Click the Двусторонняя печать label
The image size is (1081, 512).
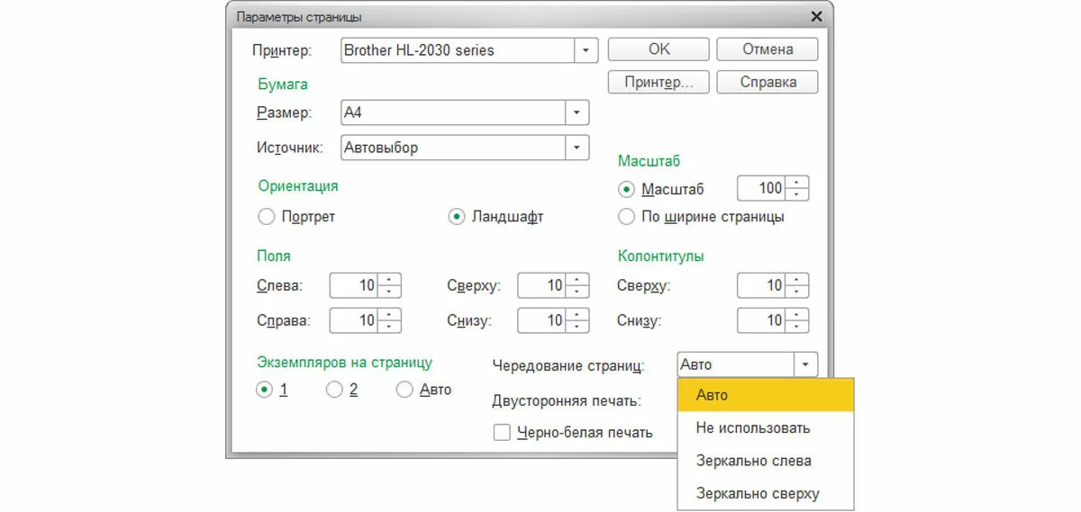567,400
